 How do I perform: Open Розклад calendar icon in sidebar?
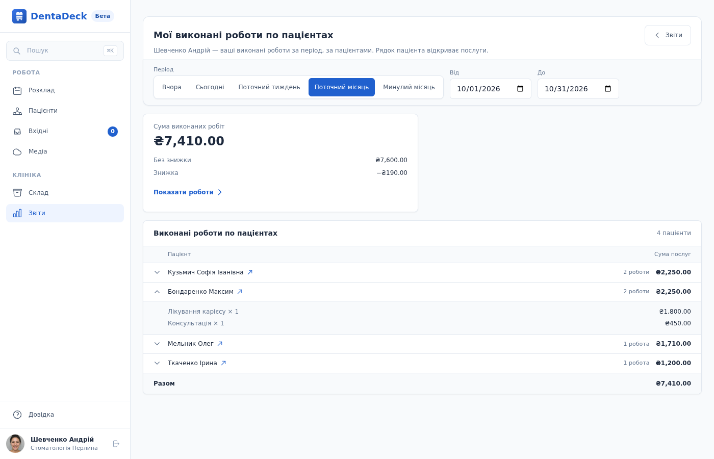pyautogui.click(x=17, y=91)
